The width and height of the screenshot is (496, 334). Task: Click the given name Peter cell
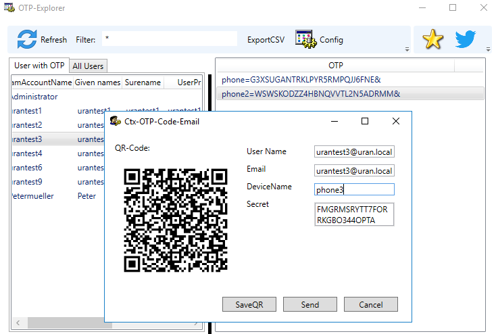coord(86,196)
